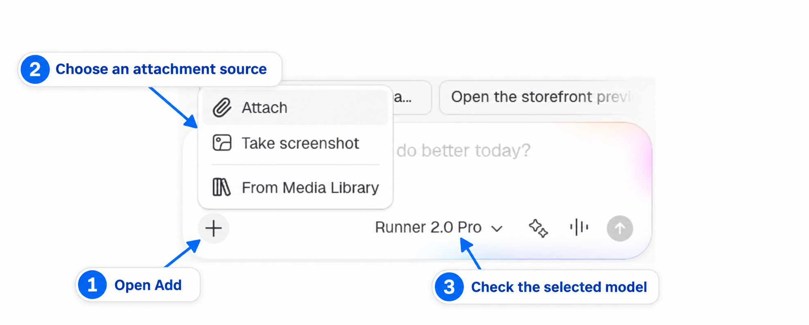Click the Media Library books icon
Viewport: 809px width, 325px height.
coord(222,187)
